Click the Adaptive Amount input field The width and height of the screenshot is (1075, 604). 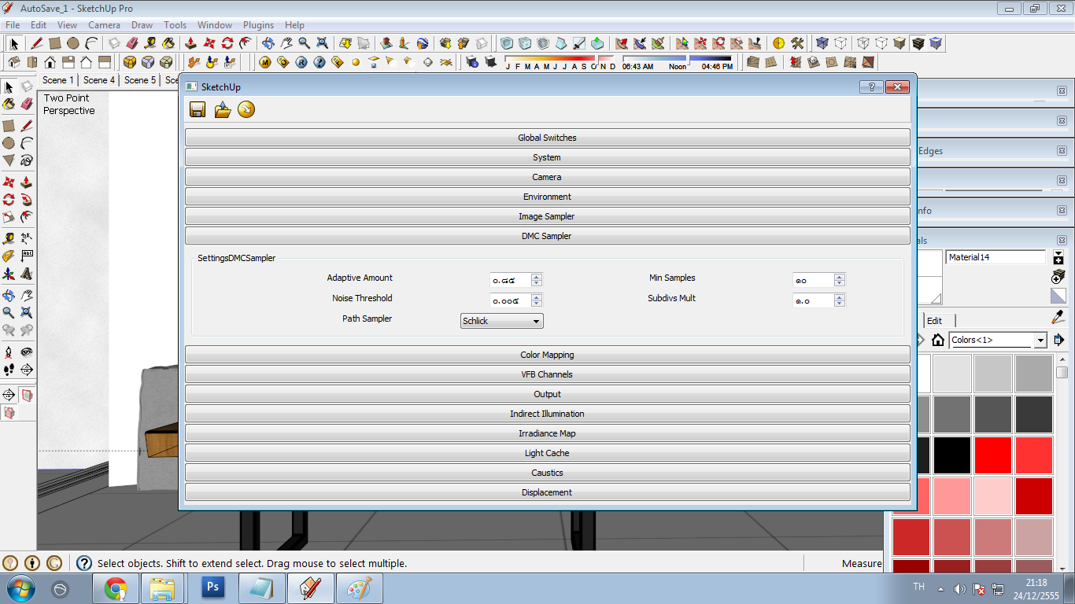(510, 280)
